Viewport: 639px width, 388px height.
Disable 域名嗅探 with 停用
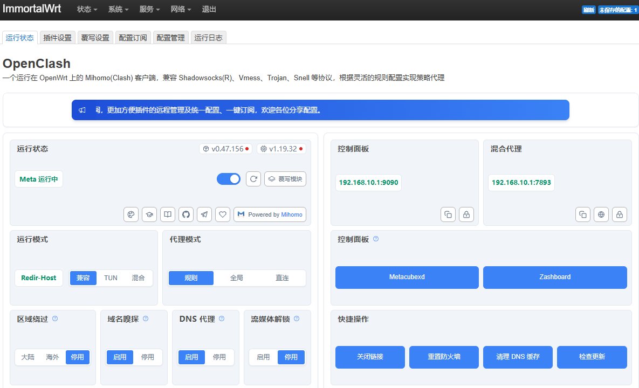pos(148,357)
